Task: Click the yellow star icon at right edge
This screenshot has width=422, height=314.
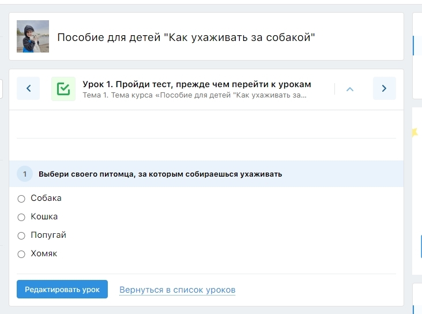Action: [x=413, y=132]
